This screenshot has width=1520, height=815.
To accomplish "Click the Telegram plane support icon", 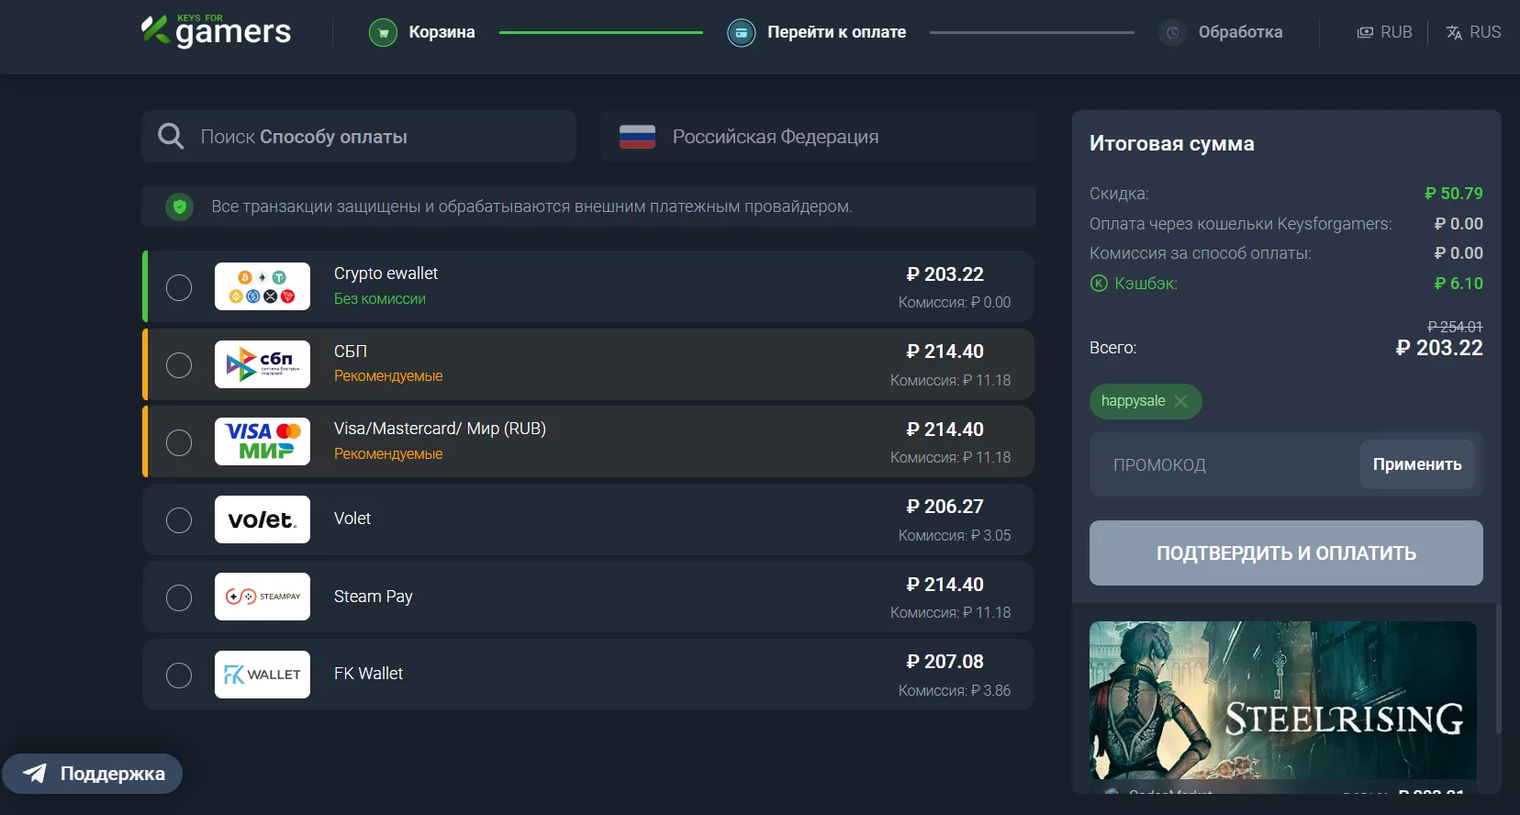I will tap(35, 774).
